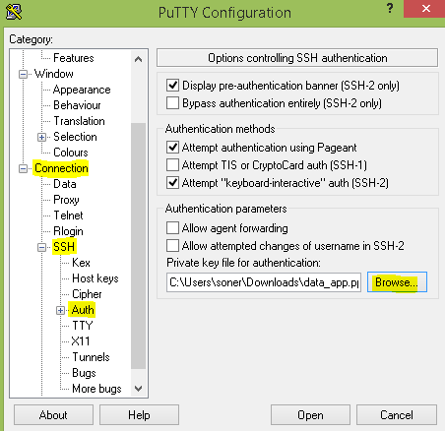Select the Tunnels category
Viewport: 445px width, 431px height.
click(91, 357)
